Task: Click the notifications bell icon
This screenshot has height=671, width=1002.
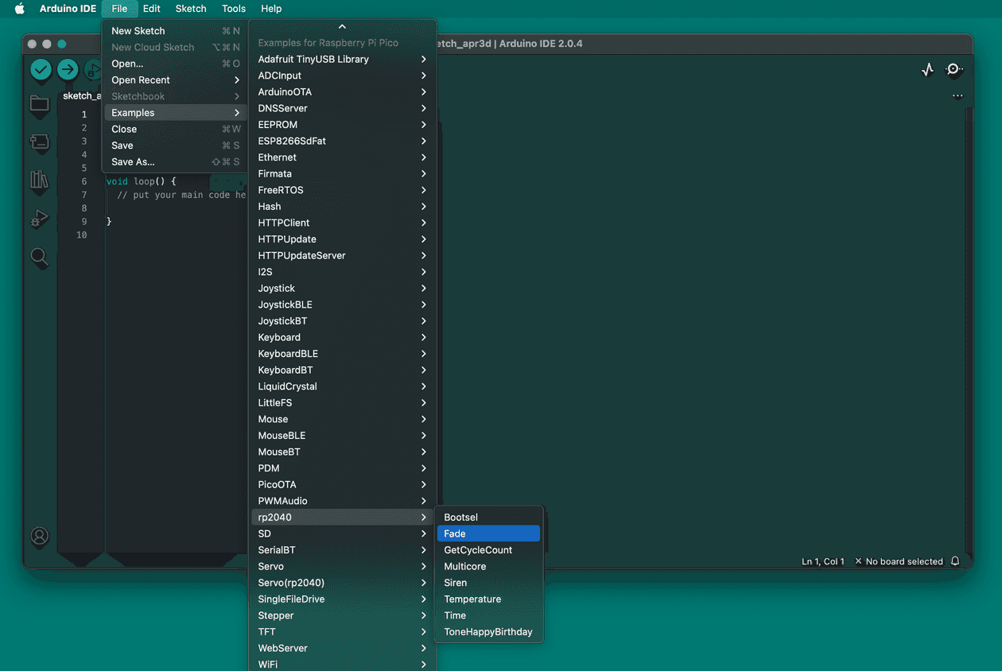Action: click(x=955, y=561)
